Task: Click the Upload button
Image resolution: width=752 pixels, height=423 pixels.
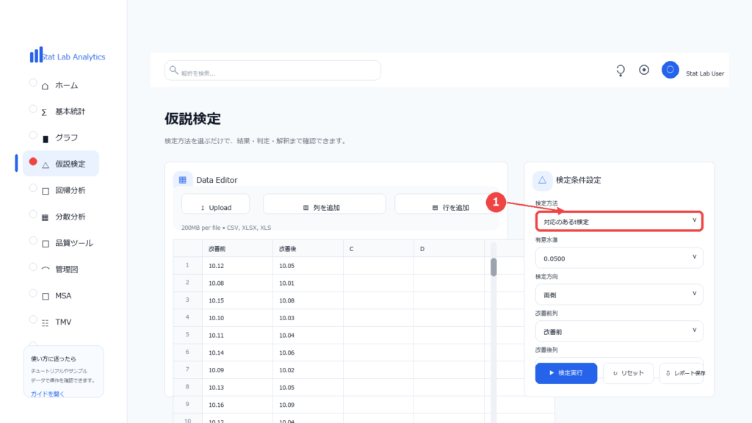Action: (215, 204)
